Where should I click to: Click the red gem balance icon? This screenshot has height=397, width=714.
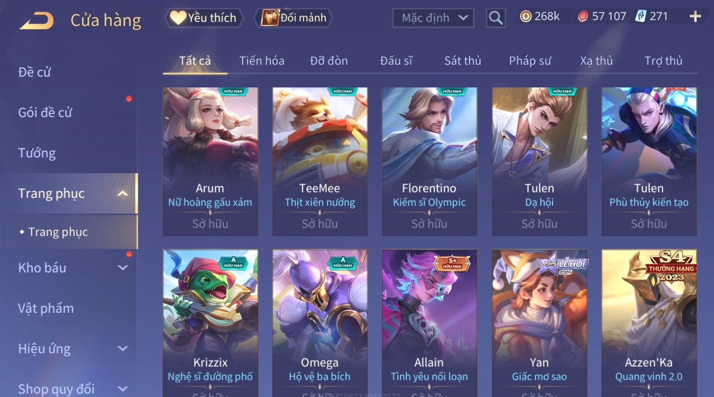583,17
